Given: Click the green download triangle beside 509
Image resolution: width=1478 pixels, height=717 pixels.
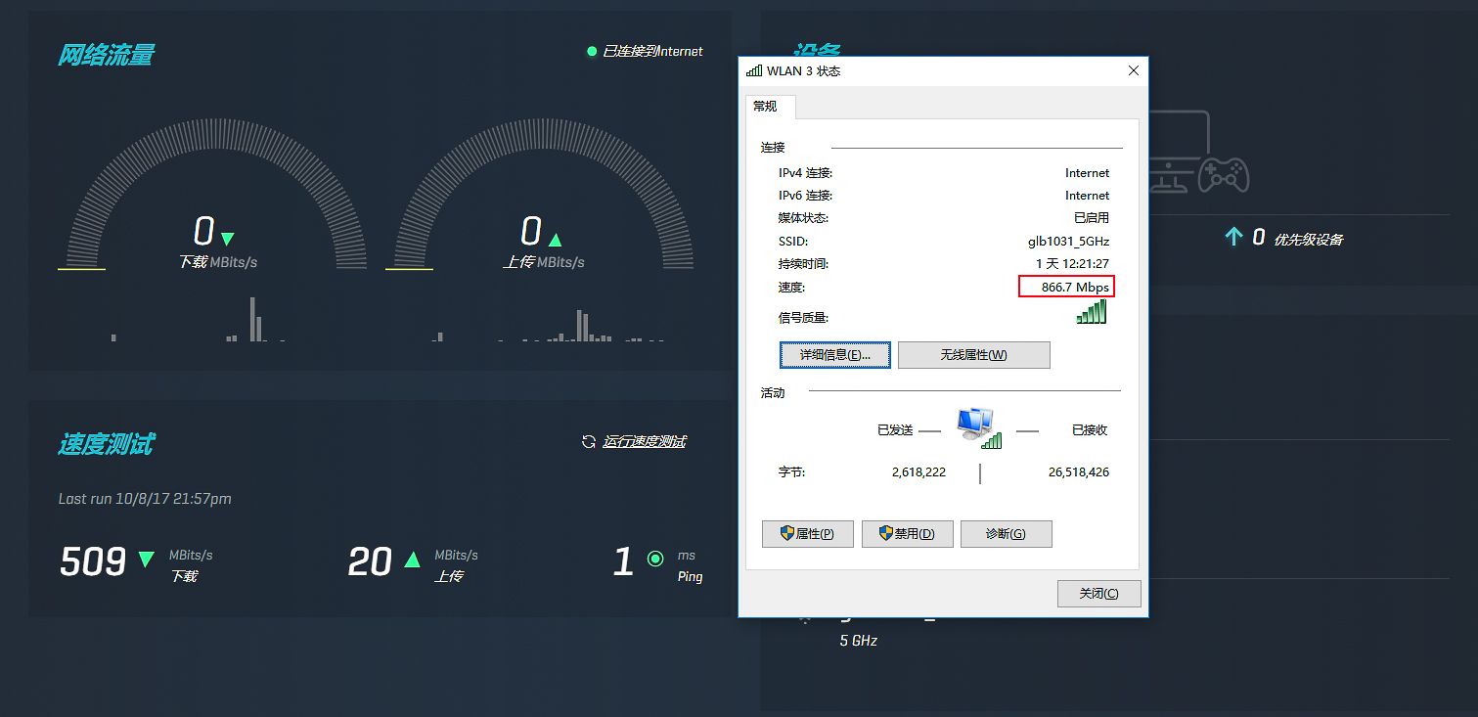Looking at the screenshot, I should pyautogui.click(x=146, y=560).
